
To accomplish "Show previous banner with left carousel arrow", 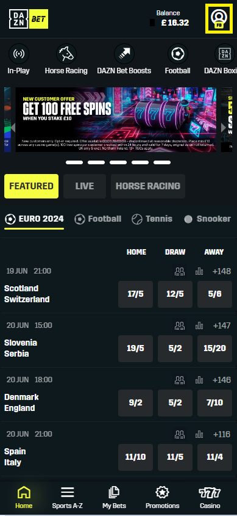I will (13, 128).
